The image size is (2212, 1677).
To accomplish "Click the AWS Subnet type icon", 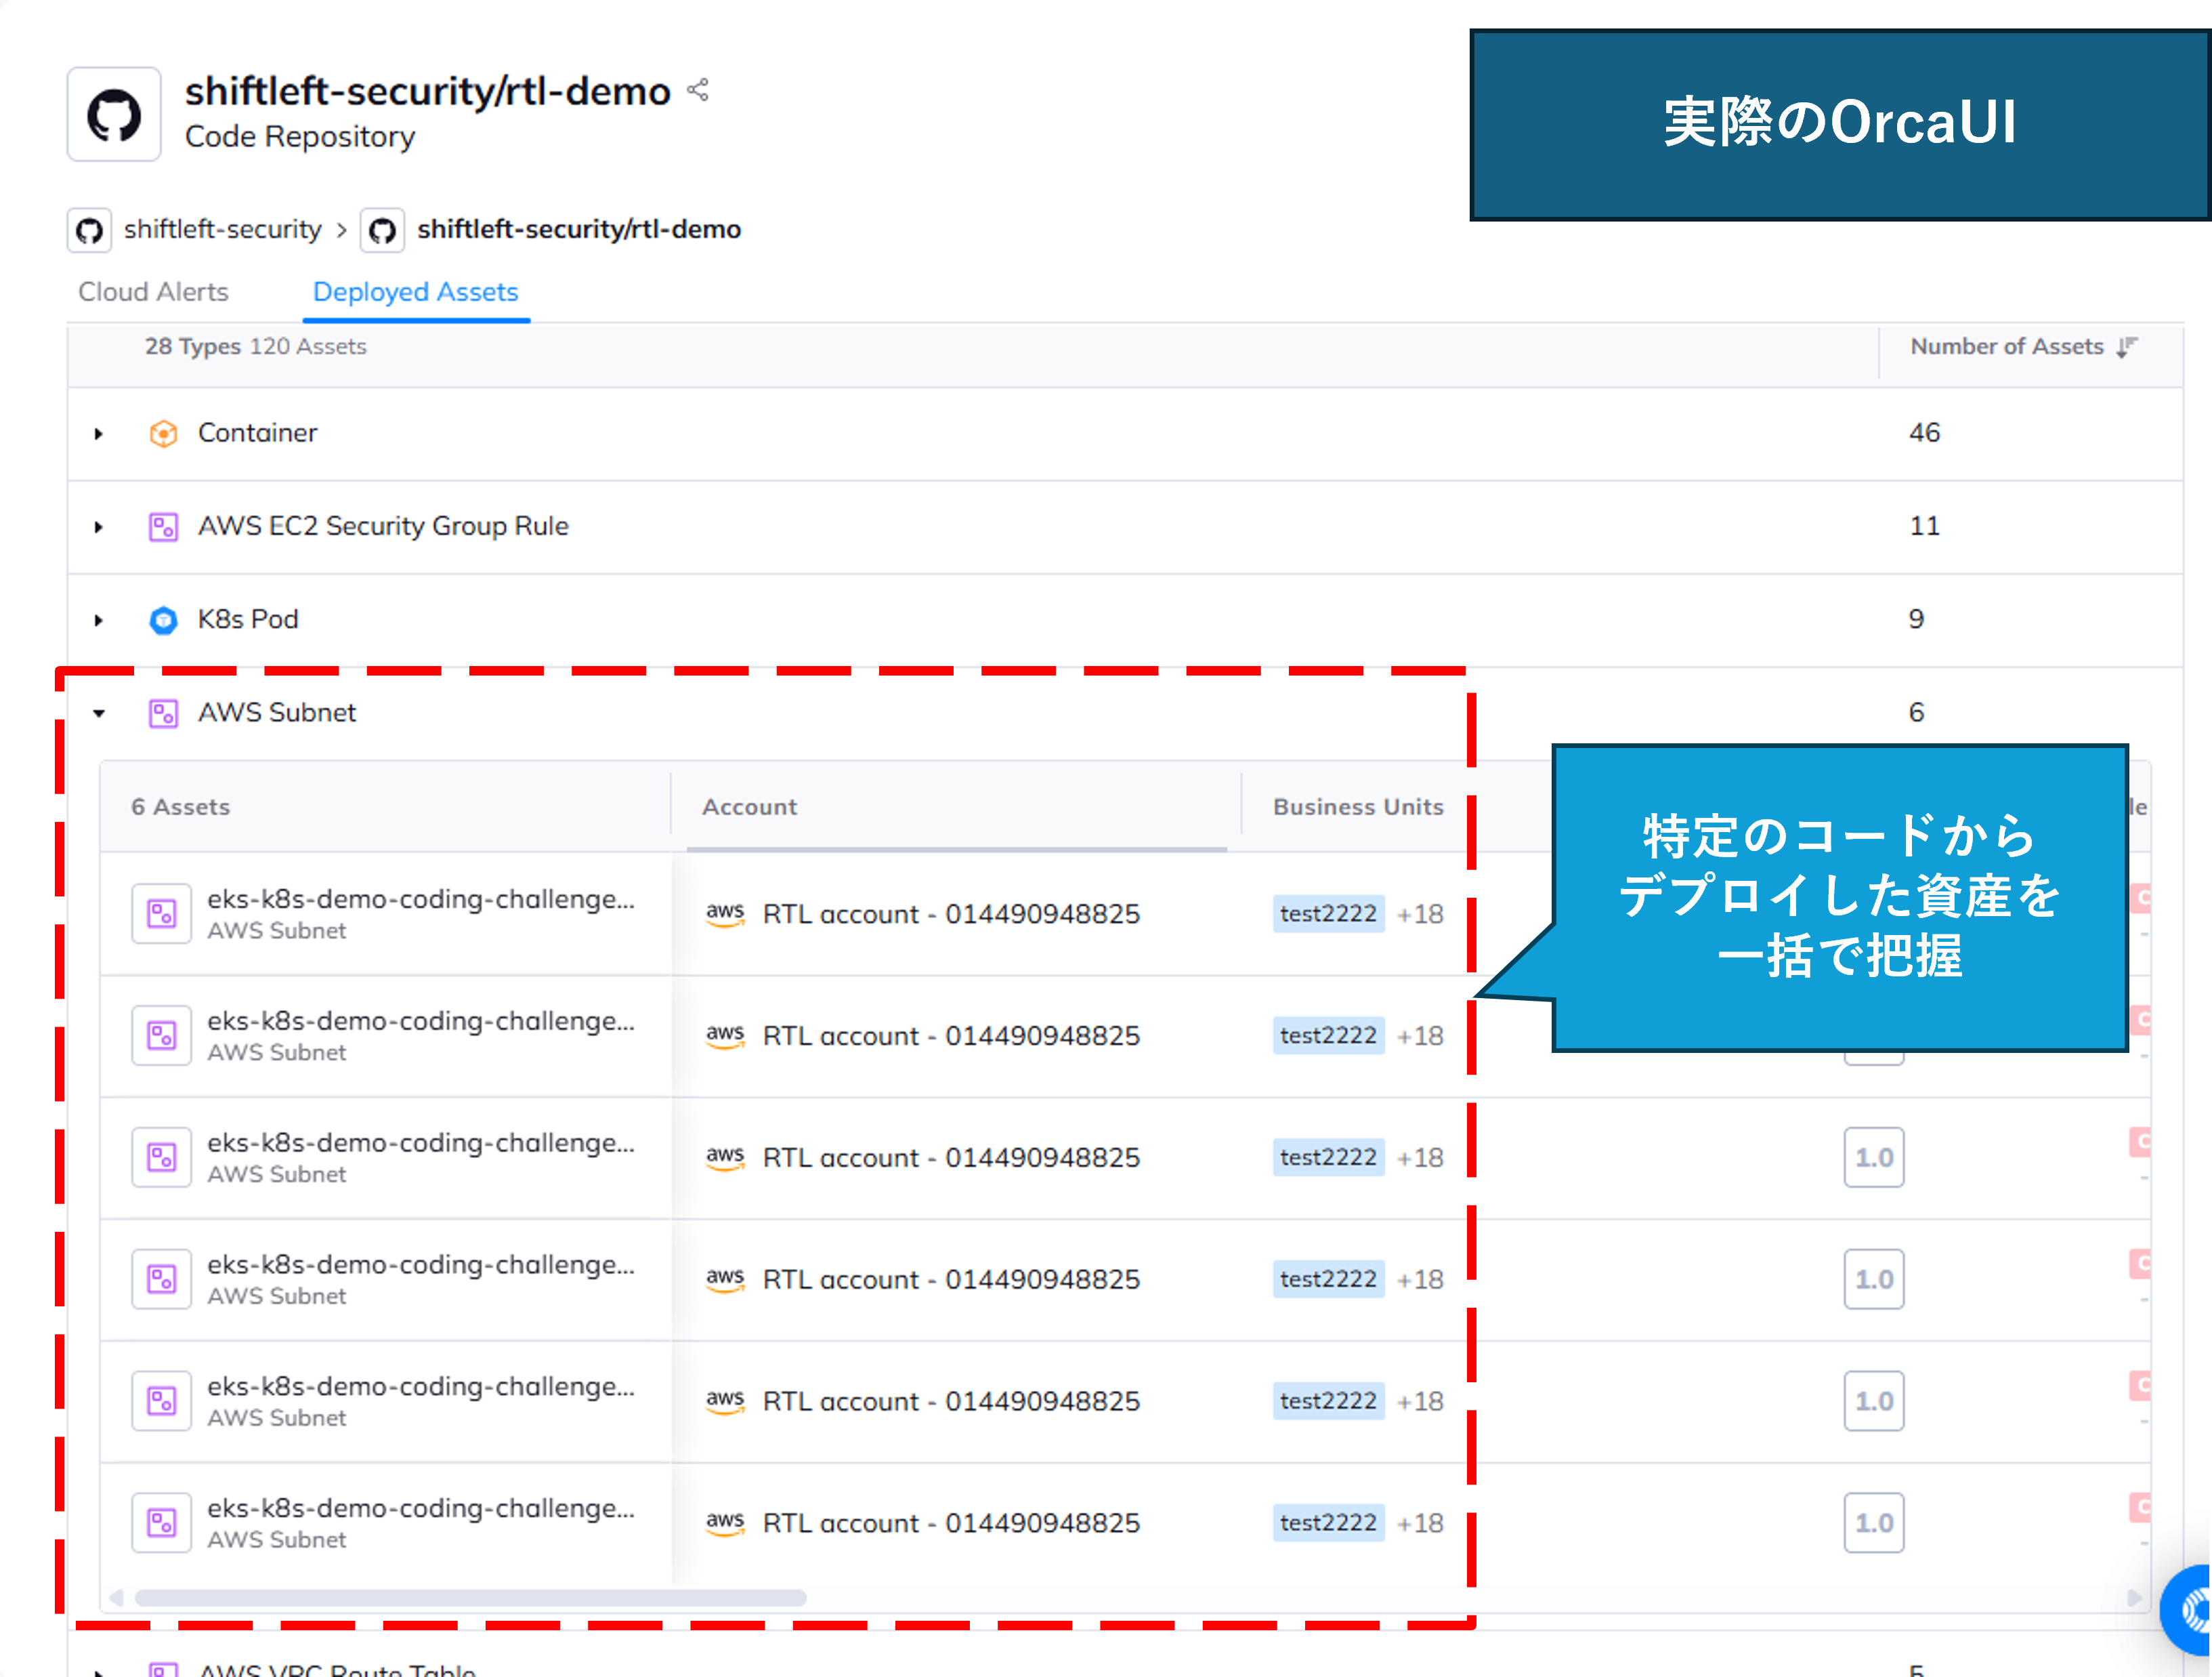I will pyautogui.click(x=163, y=712).
